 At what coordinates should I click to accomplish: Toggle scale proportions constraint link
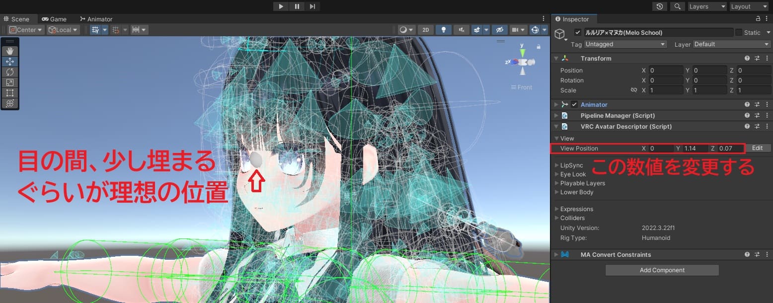[633, 90]
